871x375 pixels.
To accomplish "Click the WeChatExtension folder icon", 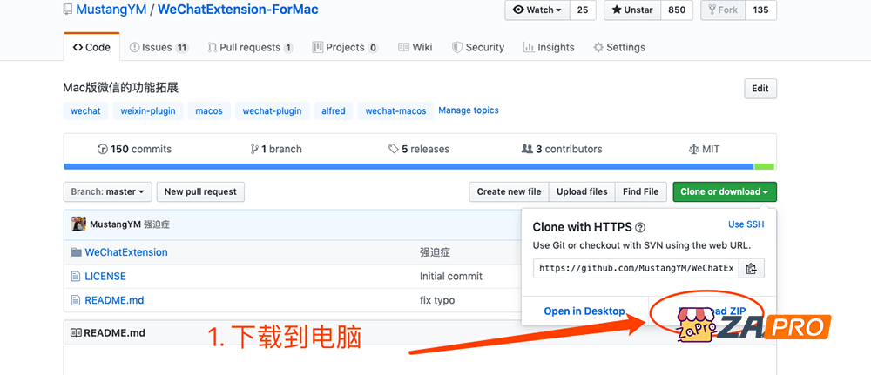I will coord(76,252).
